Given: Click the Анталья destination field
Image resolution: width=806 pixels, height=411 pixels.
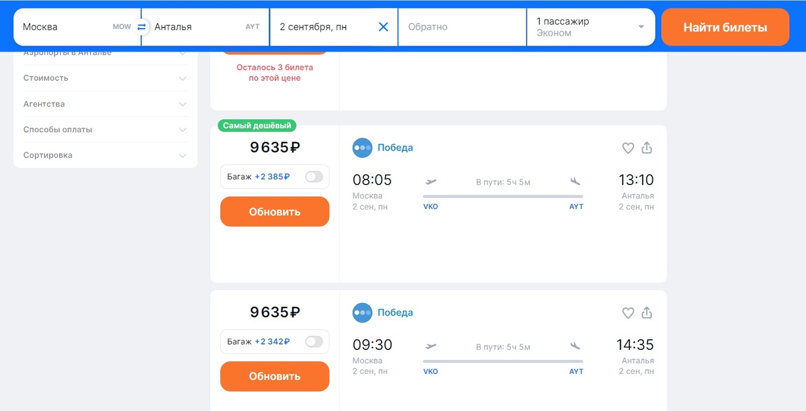Looking at the screenshot, I should pyautogui.click(x=206, y=27).
